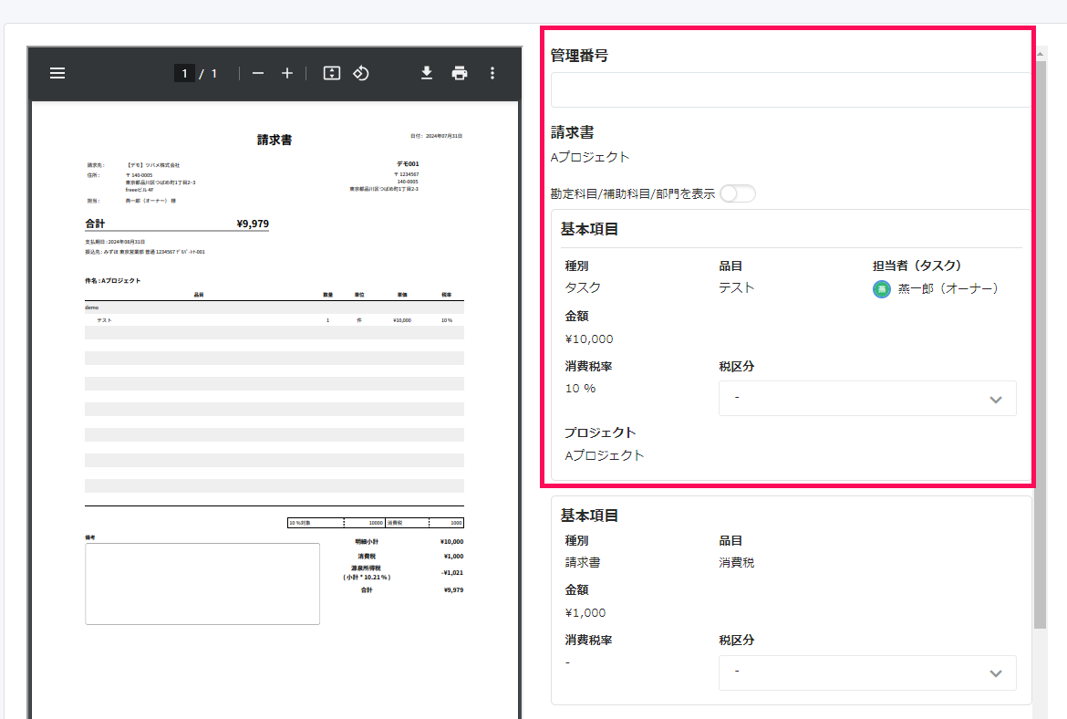Fit the PDF to page
Viewport: 1067px width, 719px height.
331,73
